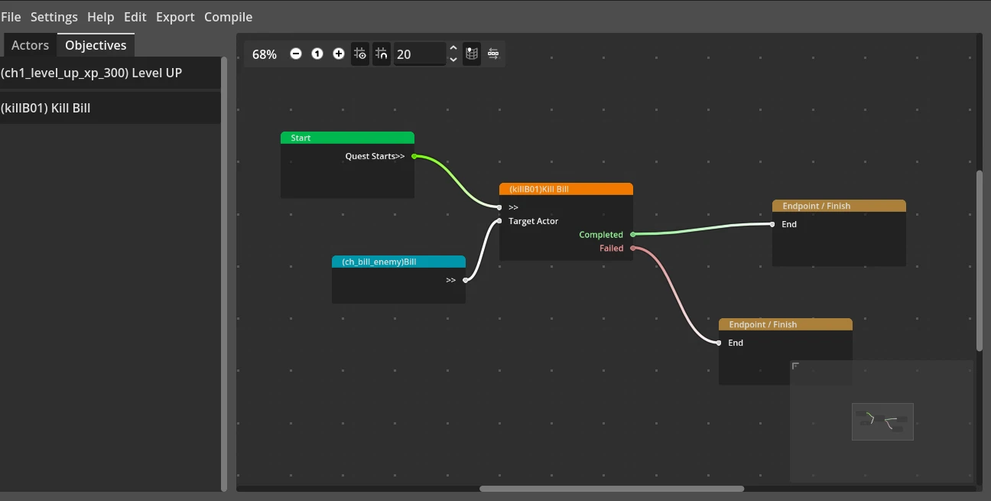Screen dimensions: 991x501
Task: Click the Quest Starts output pin
Action: click(x=413, y=157)
